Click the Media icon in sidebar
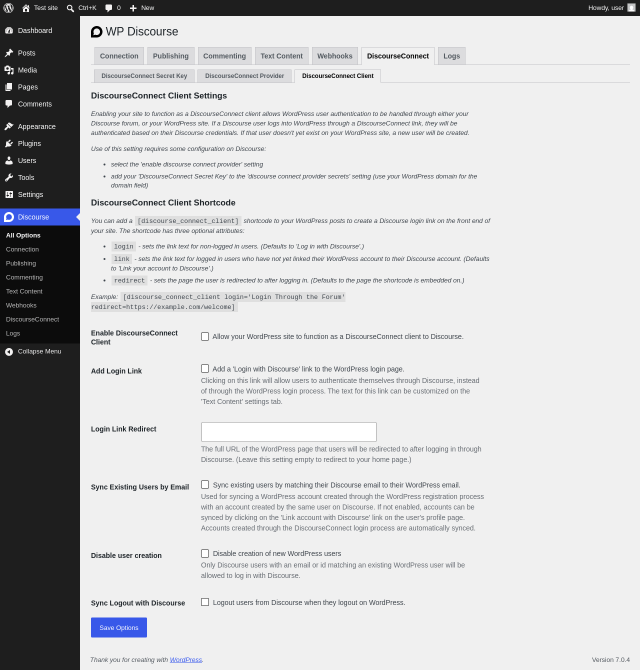 click(x=9, y=70)
